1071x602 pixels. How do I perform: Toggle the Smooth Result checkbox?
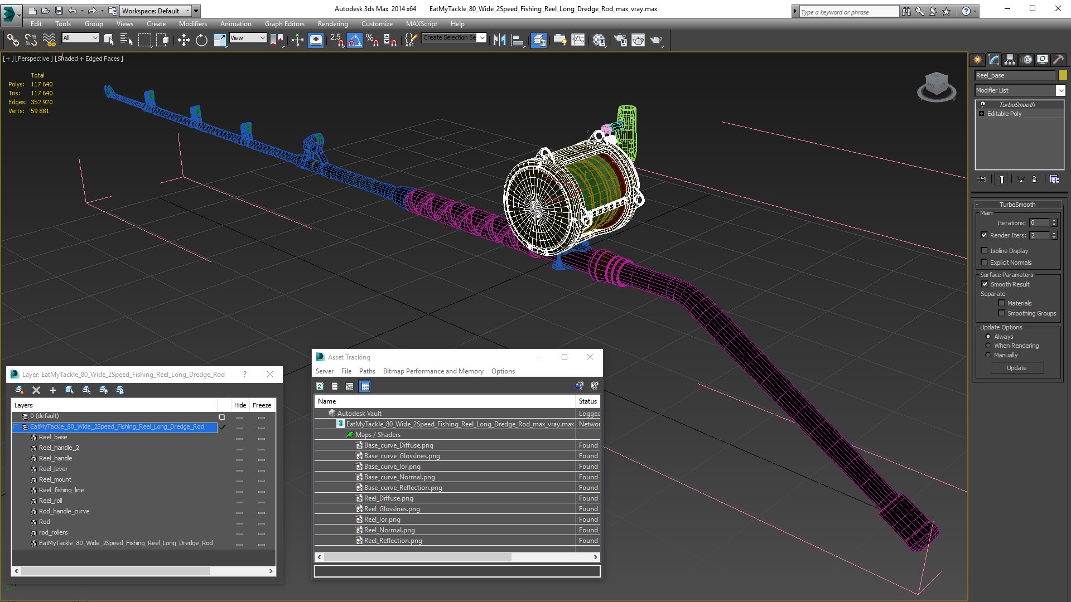[x=985, y=284]
